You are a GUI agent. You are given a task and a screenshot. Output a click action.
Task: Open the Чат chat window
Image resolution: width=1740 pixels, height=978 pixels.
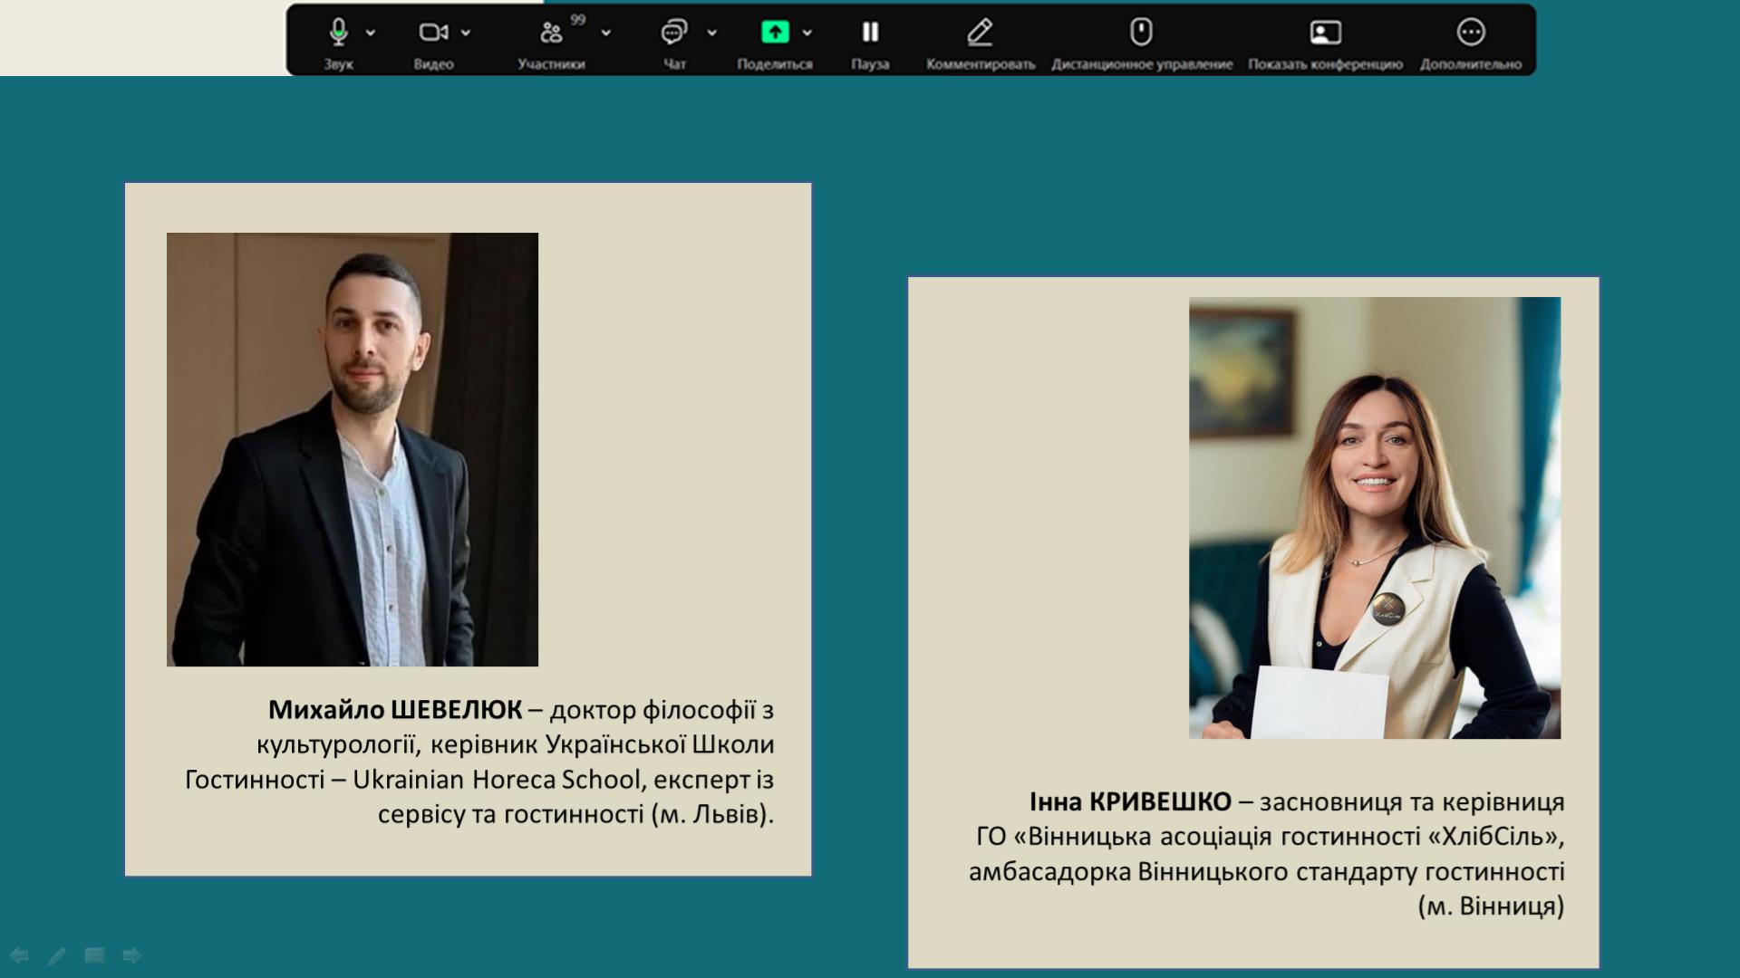click(x=673, y=33)
